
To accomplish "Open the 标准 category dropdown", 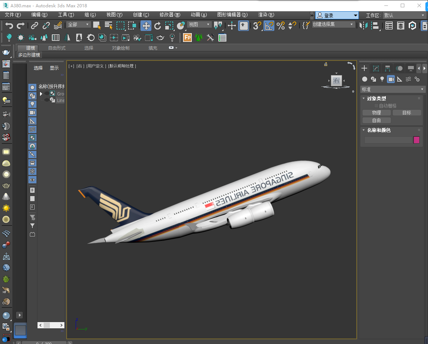I will coord(392,89).
